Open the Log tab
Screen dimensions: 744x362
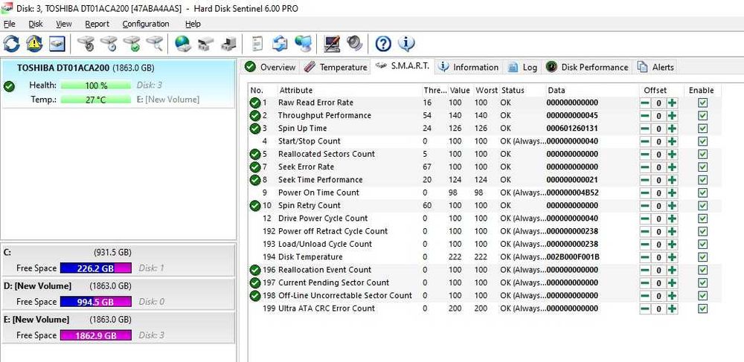[522, 68]
